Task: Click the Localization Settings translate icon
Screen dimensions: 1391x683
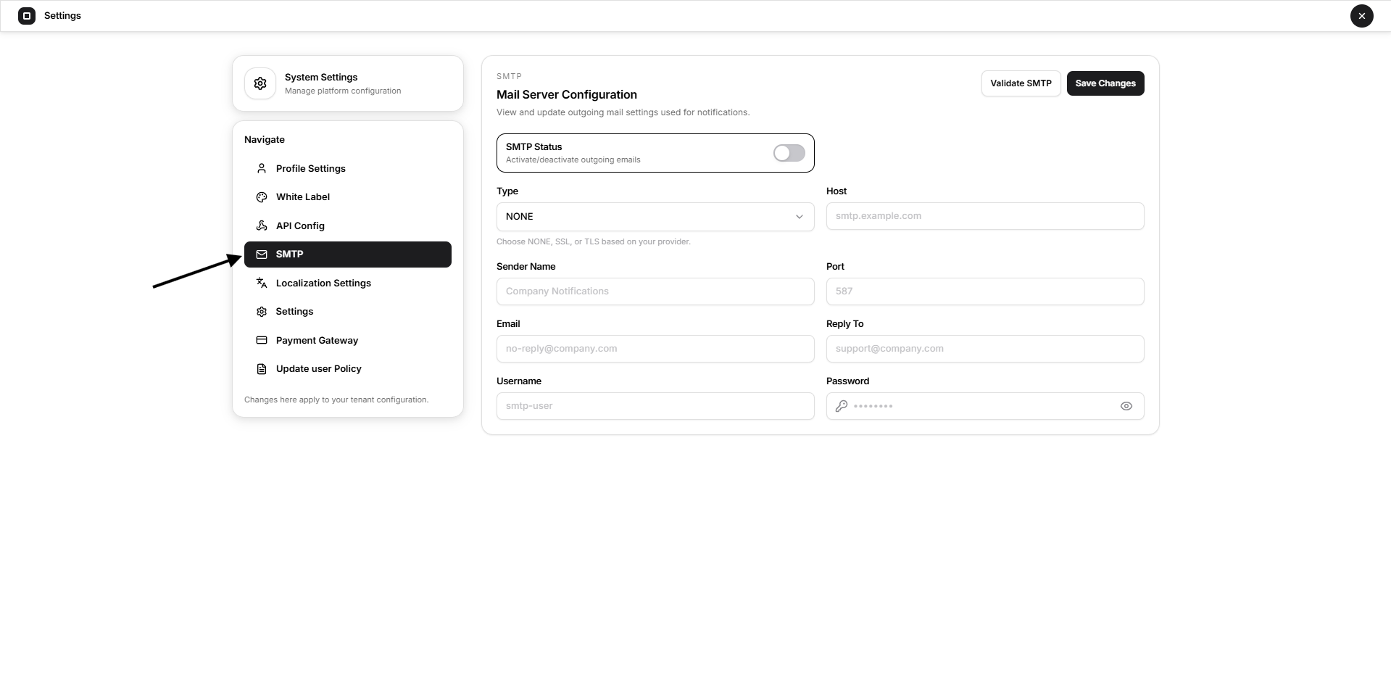Action: [x=262, y=283]
